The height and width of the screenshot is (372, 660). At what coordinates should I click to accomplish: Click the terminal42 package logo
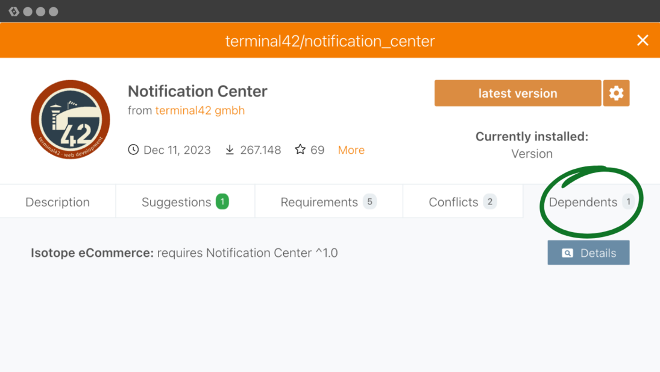point(71,119)
